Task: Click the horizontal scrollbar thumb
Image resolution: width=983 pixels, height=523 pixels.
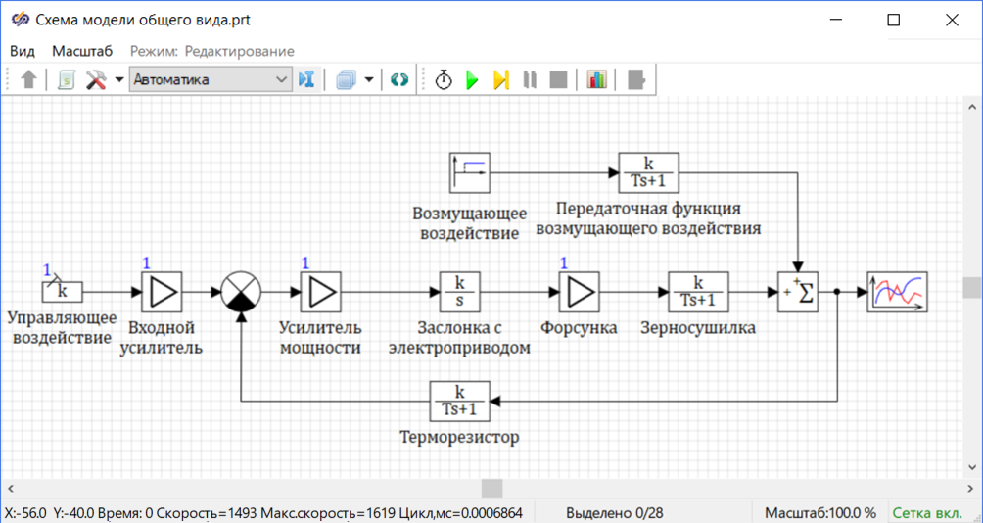Action: (491, 488)
